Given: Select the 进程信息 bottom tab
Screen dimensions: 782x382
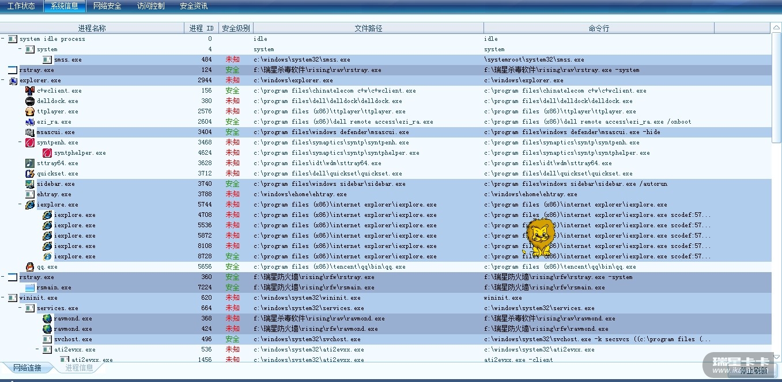Looking at the screenshot, I should tap(79, 368).
